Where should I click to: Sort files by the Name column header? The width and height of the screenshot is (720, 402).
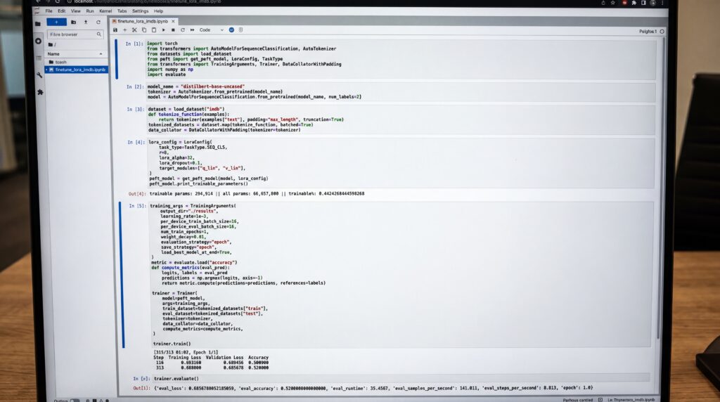click(75, 54)
